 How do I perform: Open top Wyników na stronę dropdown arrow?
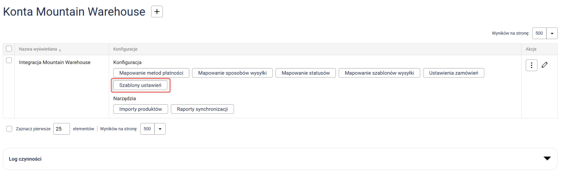(552, 33)
